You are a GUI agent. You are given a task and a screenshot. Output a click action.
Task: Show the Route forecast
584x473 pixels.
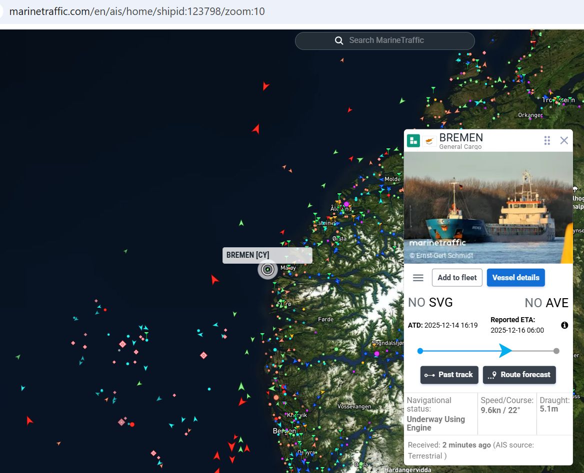pos(519,375)
